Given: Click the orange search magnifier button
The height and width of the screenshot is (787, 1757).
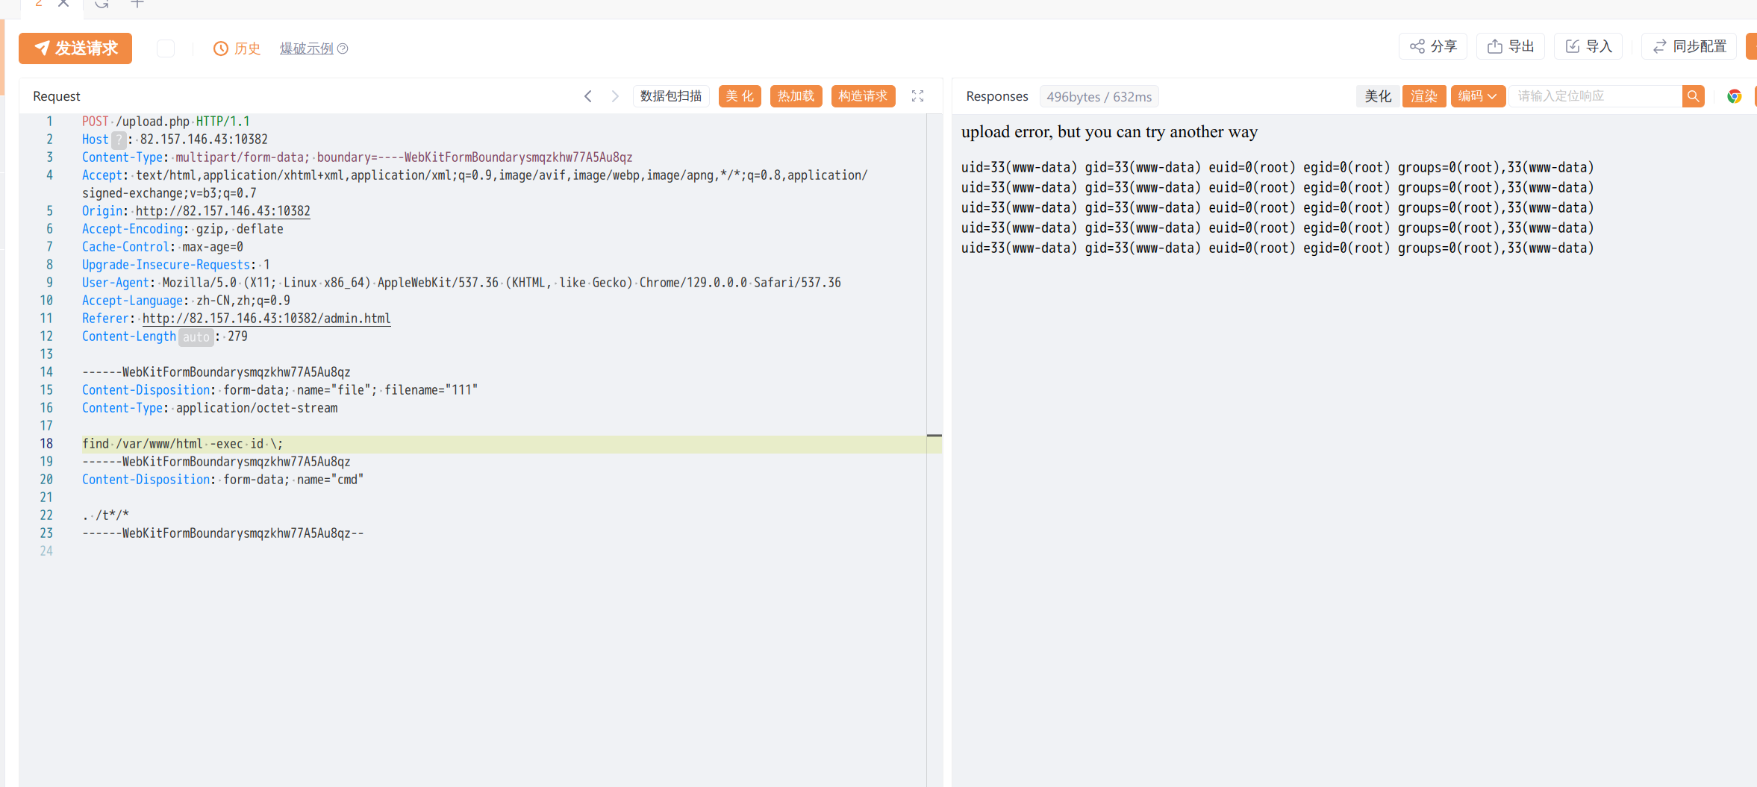Looking at the screenshot, I should [1694, 96].
